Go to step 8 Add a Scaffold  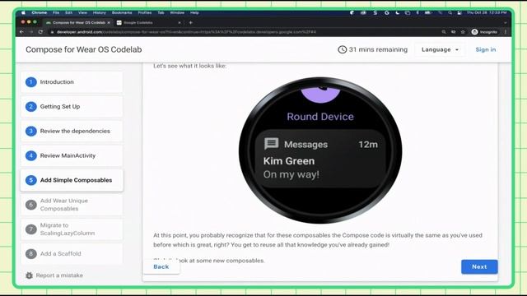pyautogui.click(x=72, y=254)
